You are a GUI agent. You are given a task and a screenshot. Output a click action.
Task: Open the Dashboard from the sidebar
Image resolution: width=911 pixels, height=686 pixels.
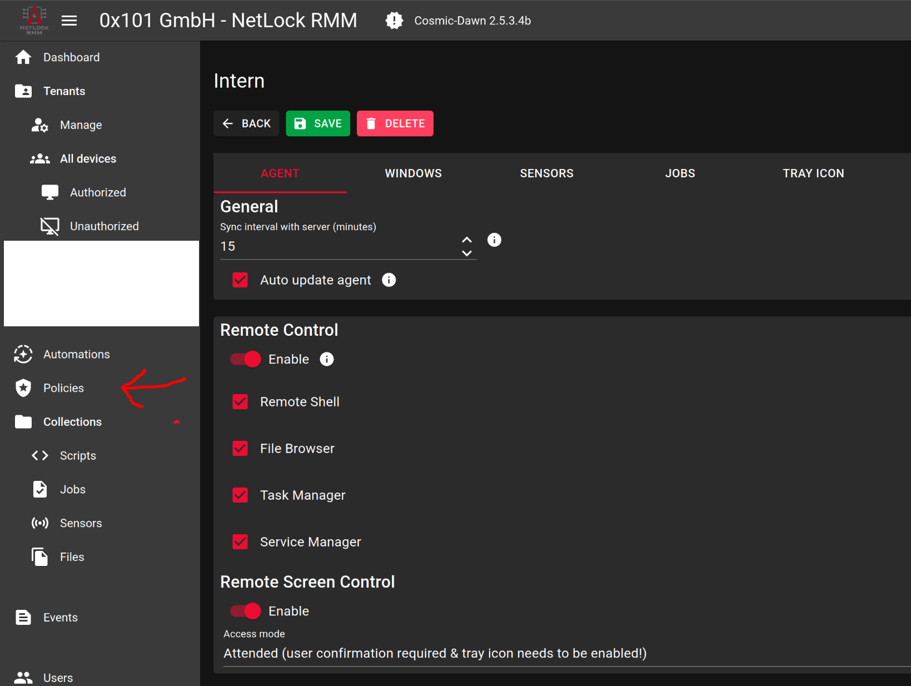pos(71,57)
